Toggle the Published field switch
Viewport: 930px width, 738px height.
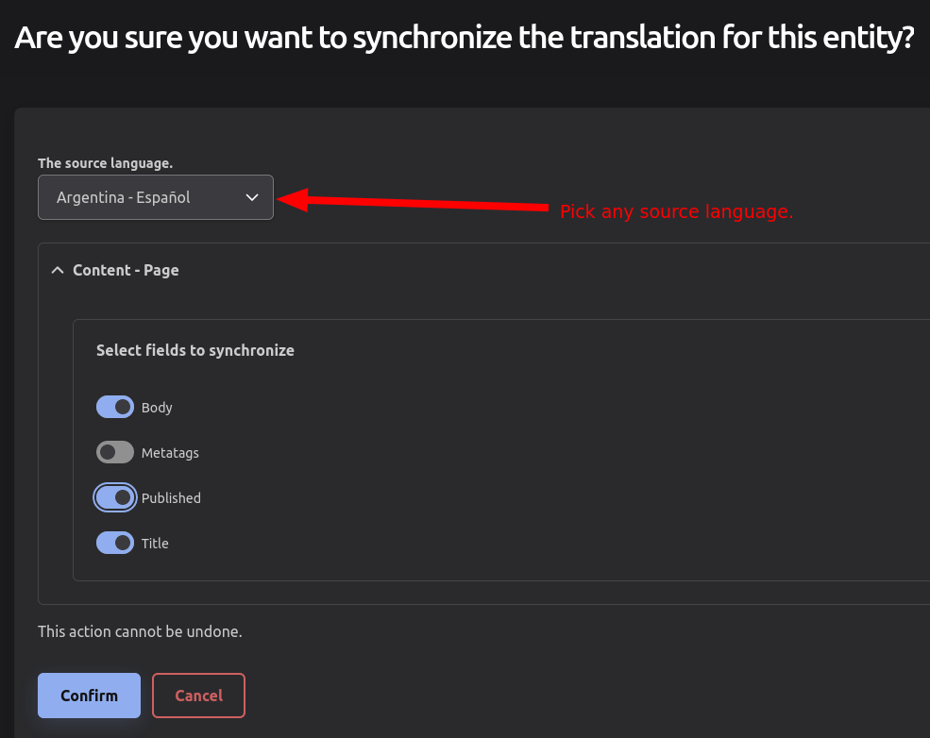pos(115,497)
